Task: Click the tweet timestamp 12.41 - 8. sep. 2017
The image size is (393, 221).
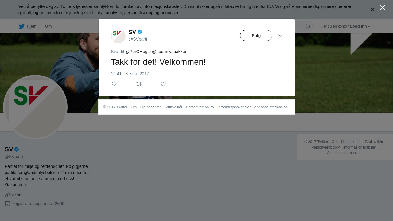Action: point(130,74)
